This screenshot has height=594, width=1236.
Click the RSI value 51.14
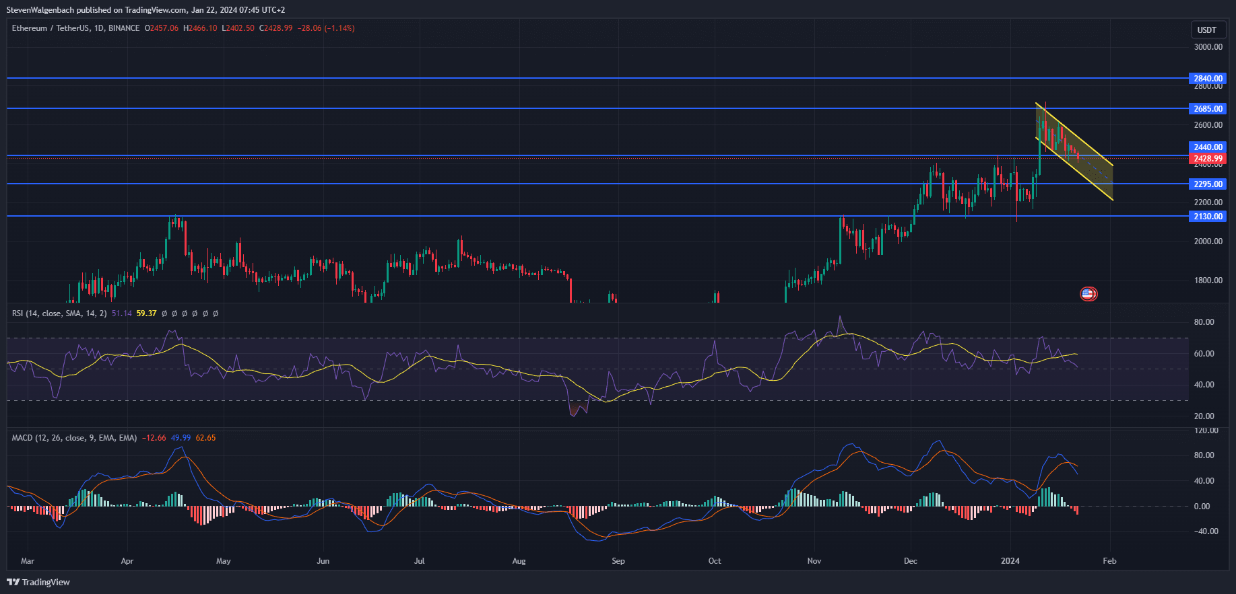[x=122, y=313]
